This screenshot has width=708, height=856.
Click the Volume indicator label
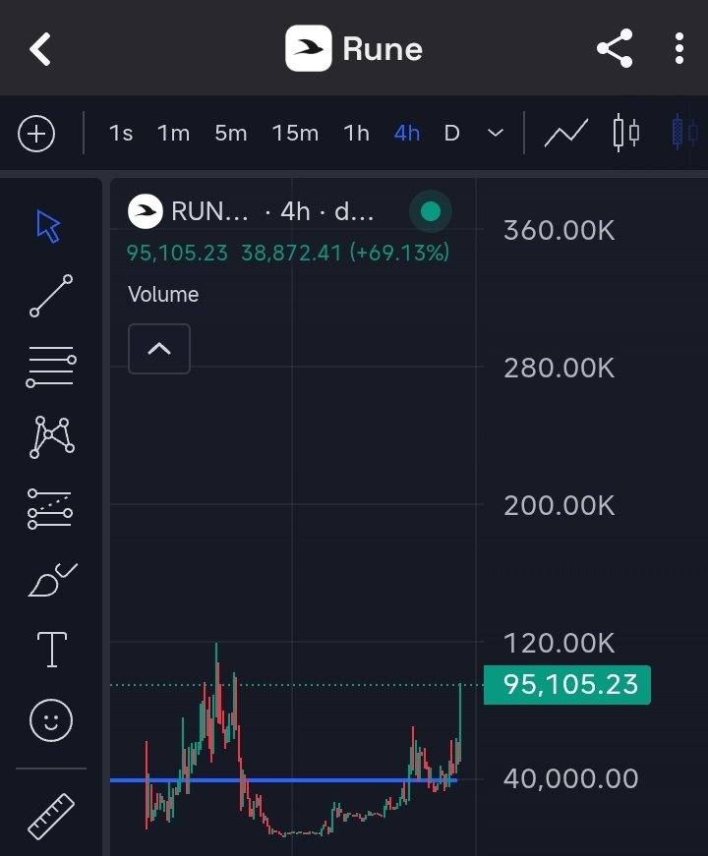click(163, 295)
